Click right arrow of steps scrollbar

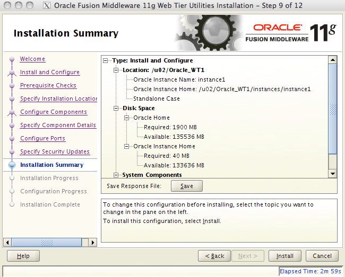[93, 243]
